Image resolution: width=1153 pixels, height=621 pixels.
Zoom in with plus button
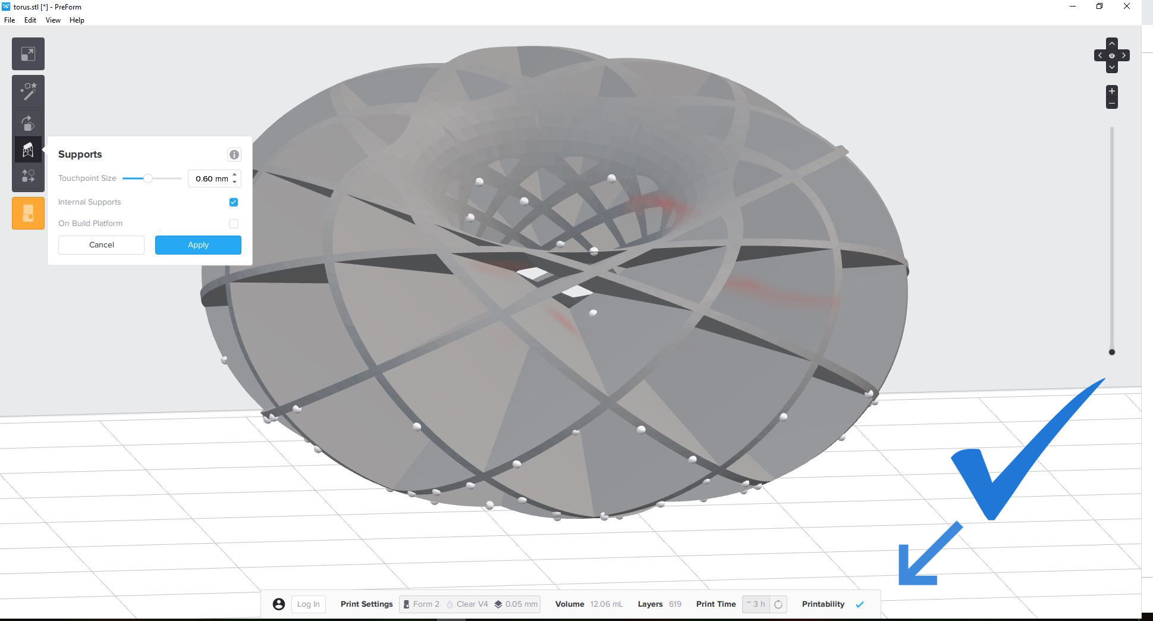(1111, 91)
